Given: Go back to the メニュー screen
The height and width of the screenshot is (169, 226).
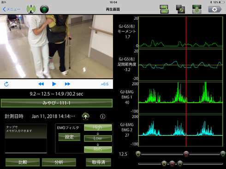Looking at the screenshot, I should point(12,9).
